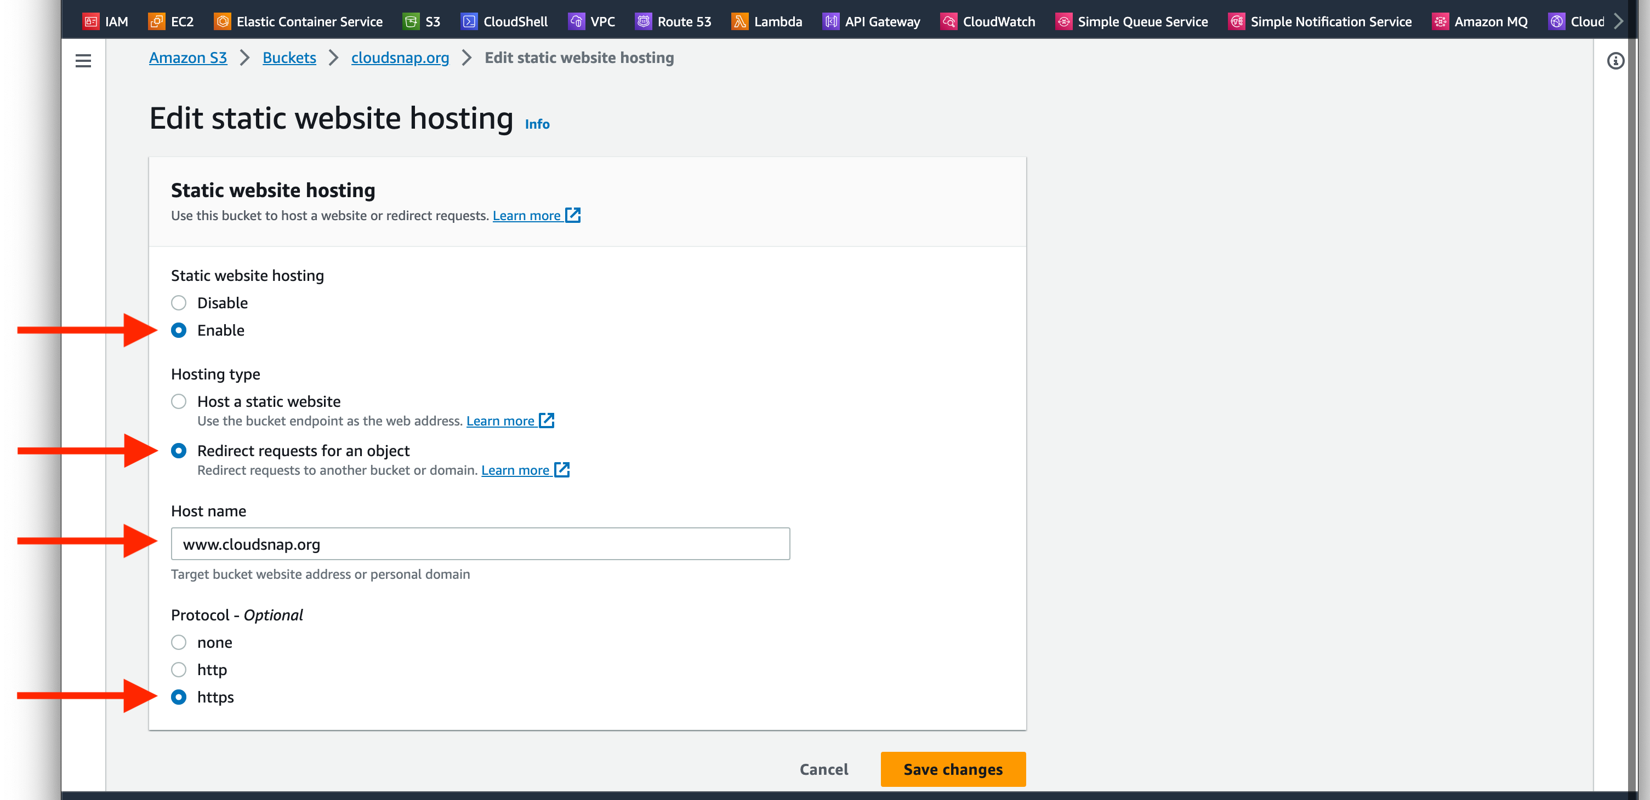The width and height of the screenshot is (1650, 800).
Task: Open Learn more about redirecting requests
Action: coord(515,470)
